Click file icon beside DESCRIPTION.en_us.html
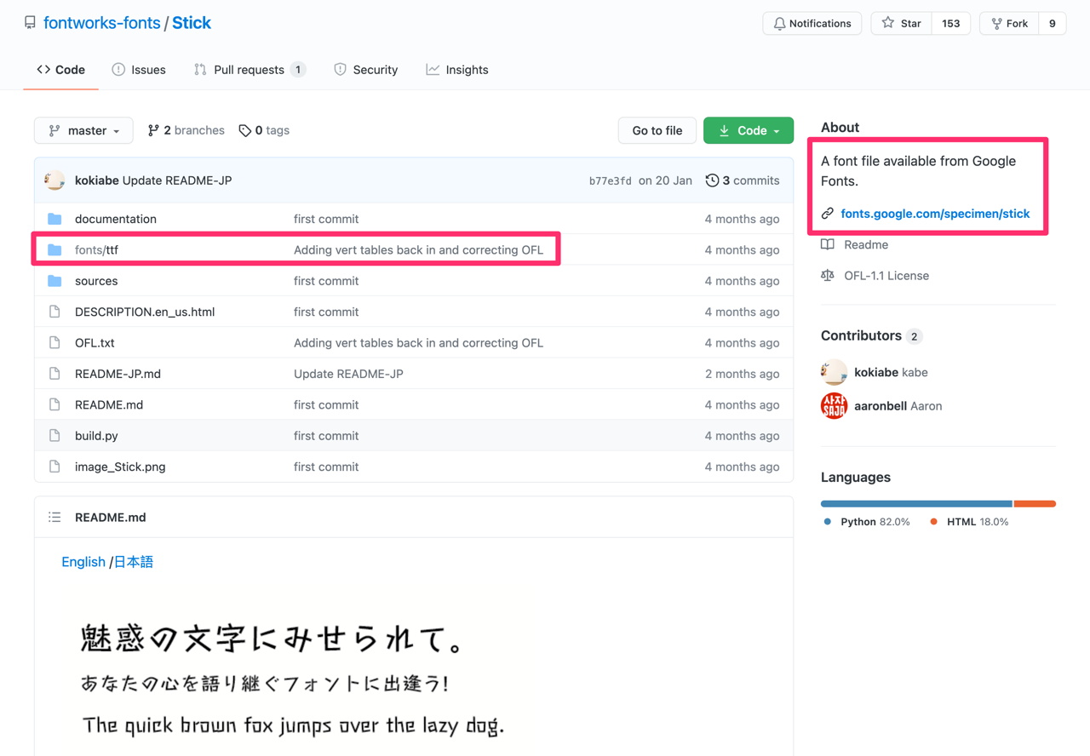The image size is (1090, 756). pos(54,312)
